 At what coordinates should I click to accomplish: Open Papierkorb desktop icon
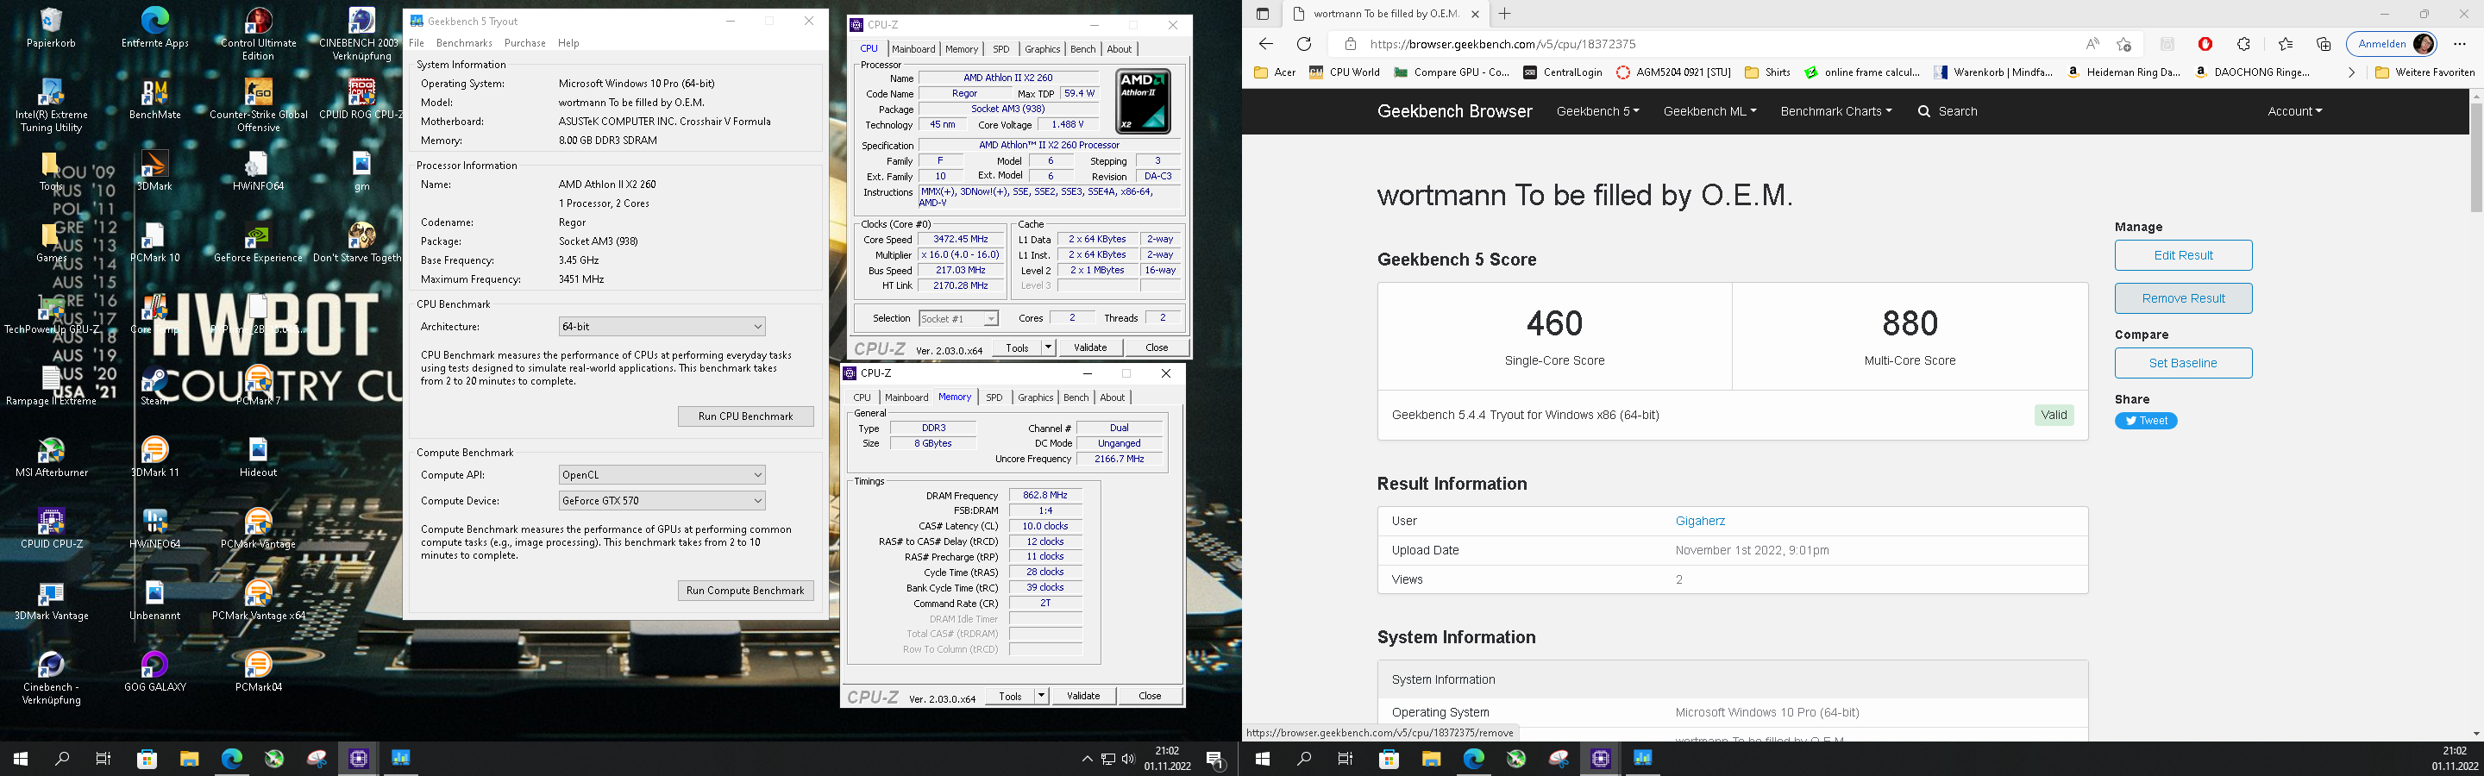[51, 27]
